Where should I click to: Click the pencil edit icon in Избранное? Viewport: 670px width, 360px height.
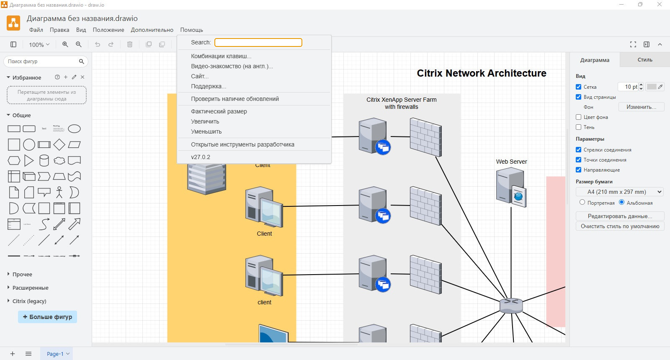(74, 77)
